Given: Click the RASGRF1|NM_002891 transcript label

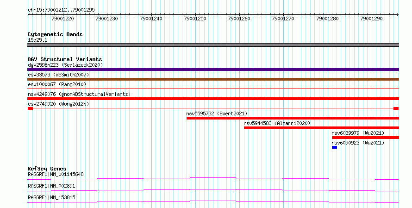Looking at the screenshot, I should (x=51, y=186).
